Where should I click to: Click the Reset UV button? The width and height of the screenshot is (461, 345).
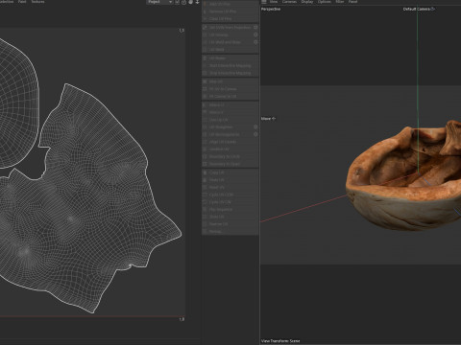click(x=230, y=187)
